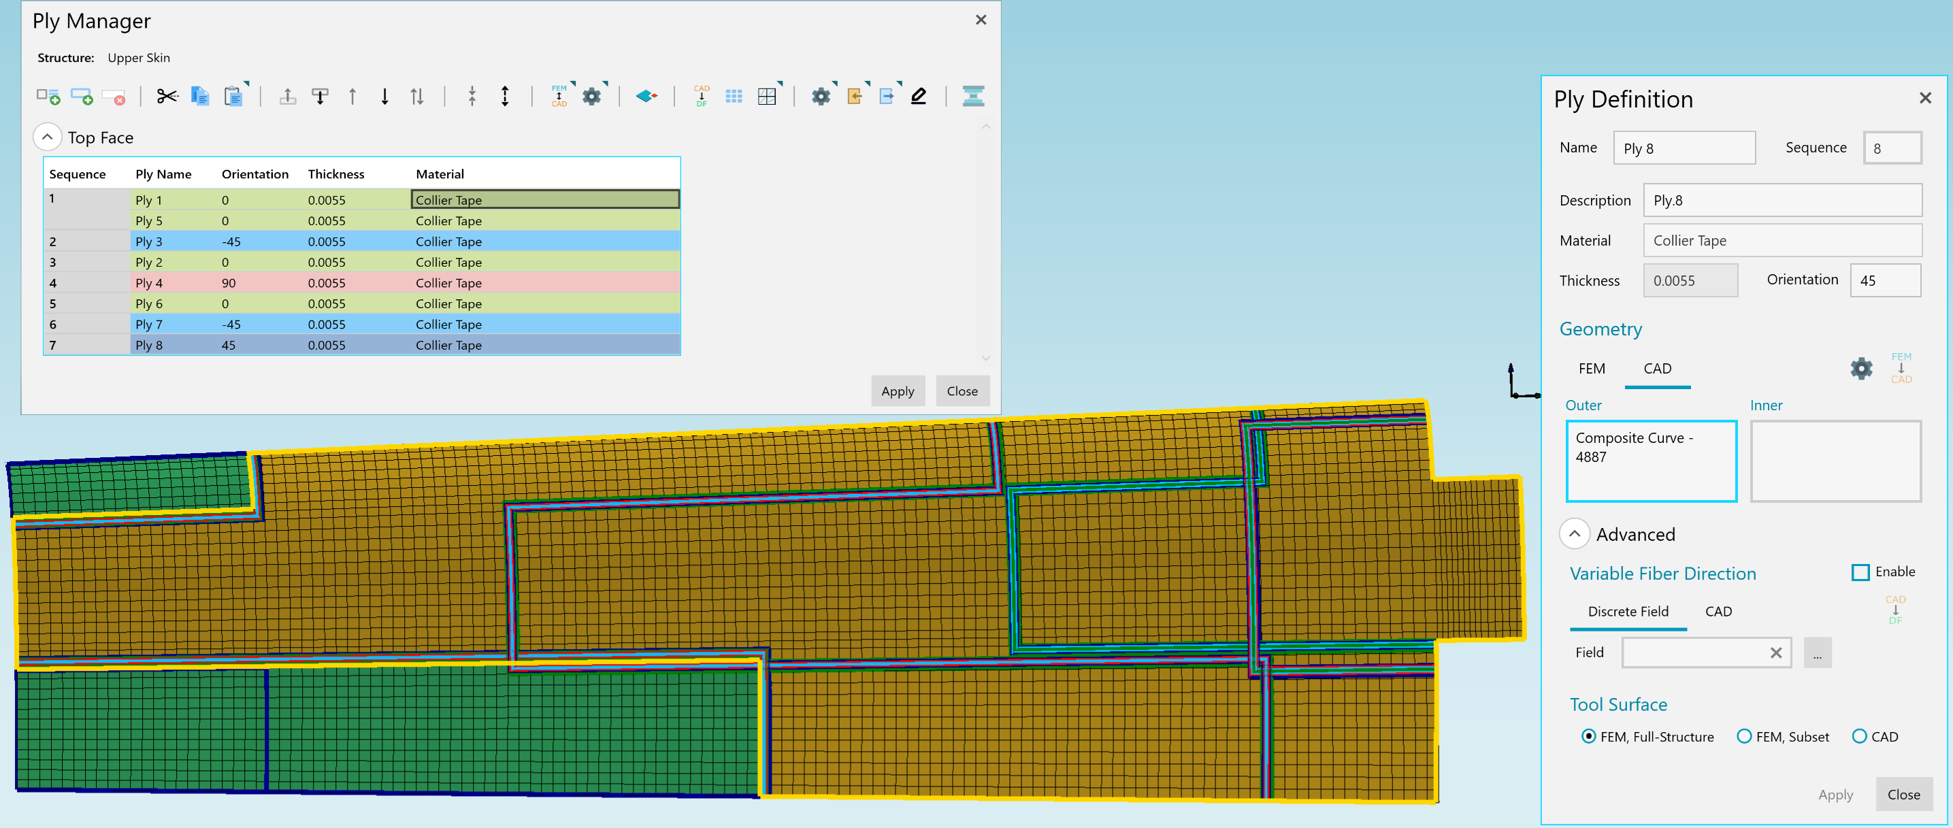
Task: Click the CAD to DF icon in Variable Fiber Direction
Action: (x=1894, y=610)
